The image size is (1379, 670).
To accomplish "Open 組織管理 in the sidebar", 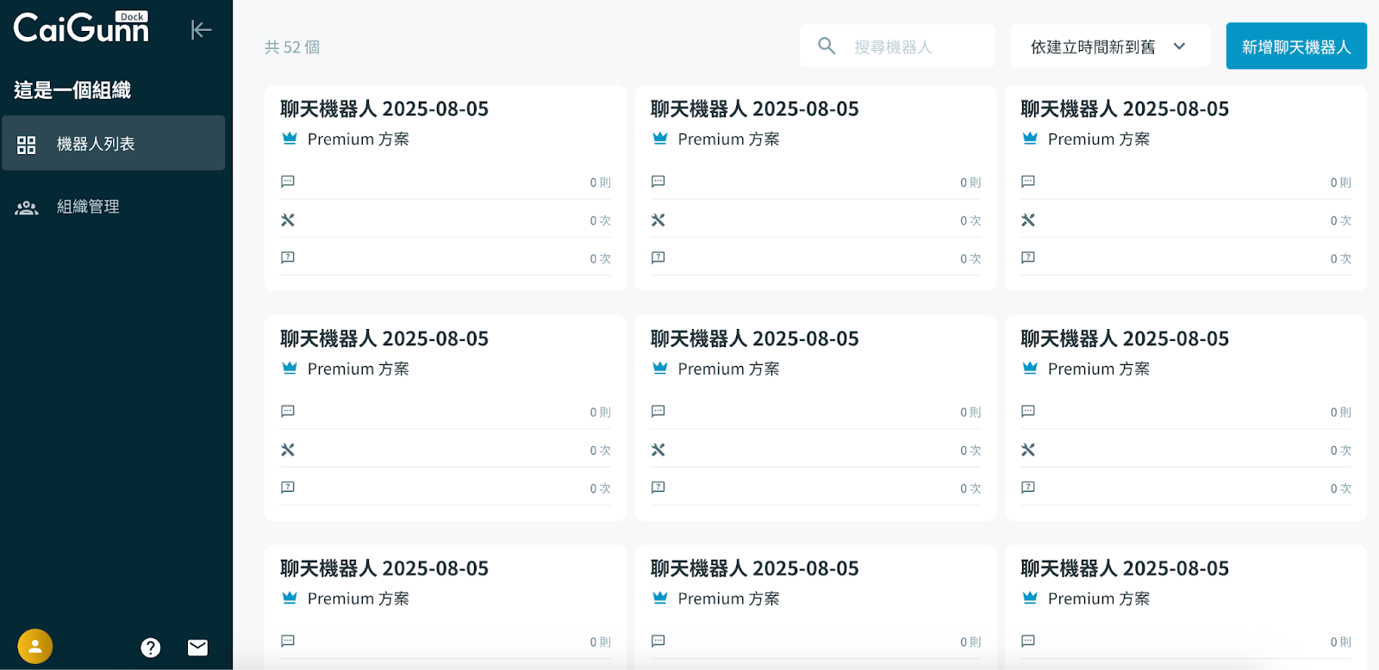I will coord(88,207).
